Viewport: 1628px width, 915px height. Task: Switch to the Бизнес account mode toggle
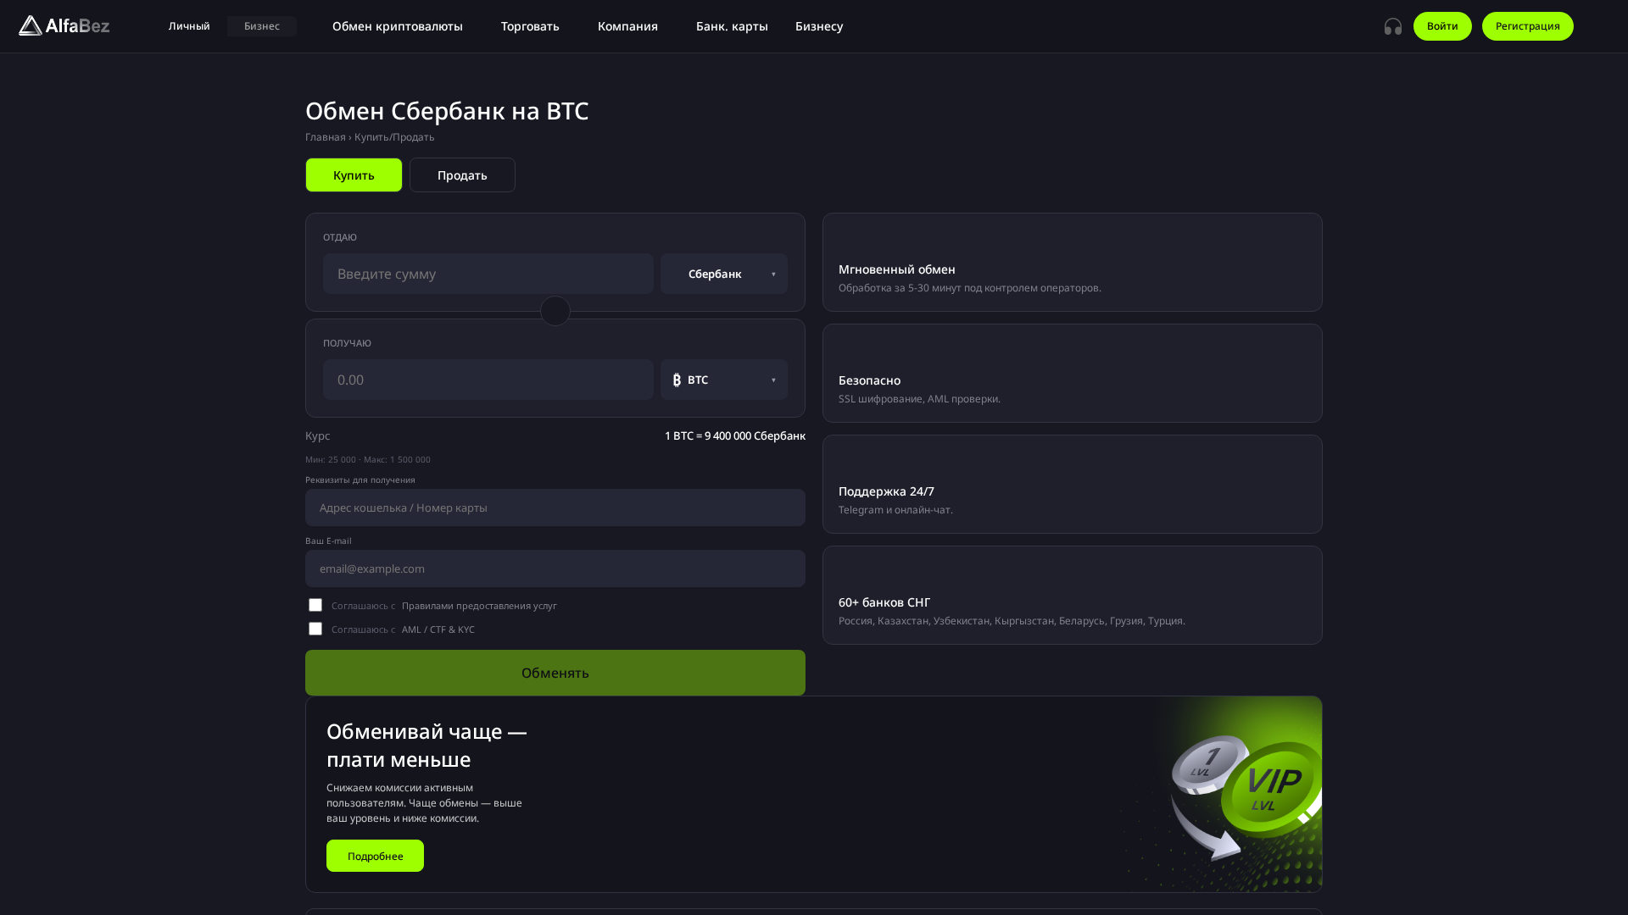tap(261, 26)
